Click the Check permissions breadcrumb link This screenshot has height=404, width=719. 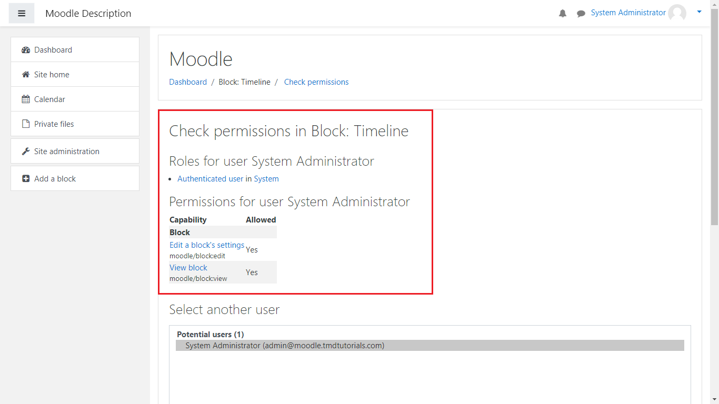(316, 82)
